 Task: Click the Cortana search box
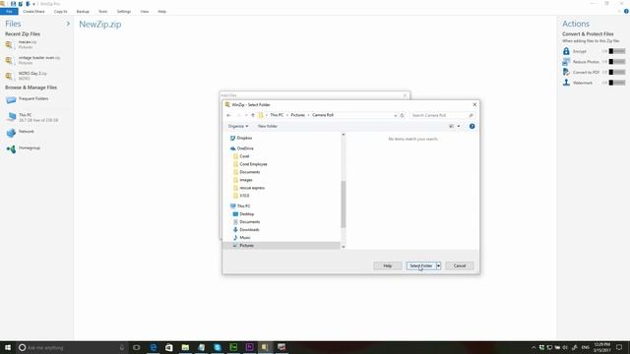click(x=72, y=347)
